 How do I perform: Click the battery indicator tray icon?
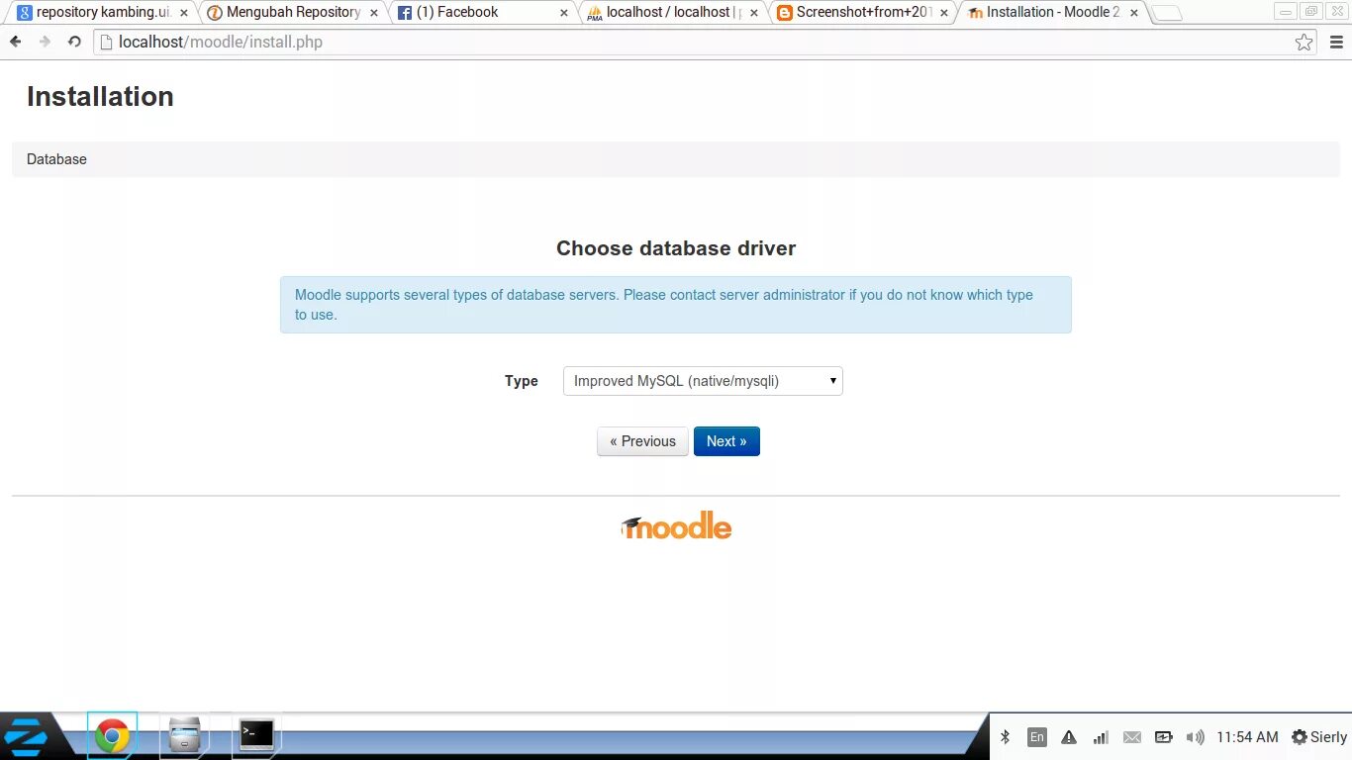(1164, 737)
